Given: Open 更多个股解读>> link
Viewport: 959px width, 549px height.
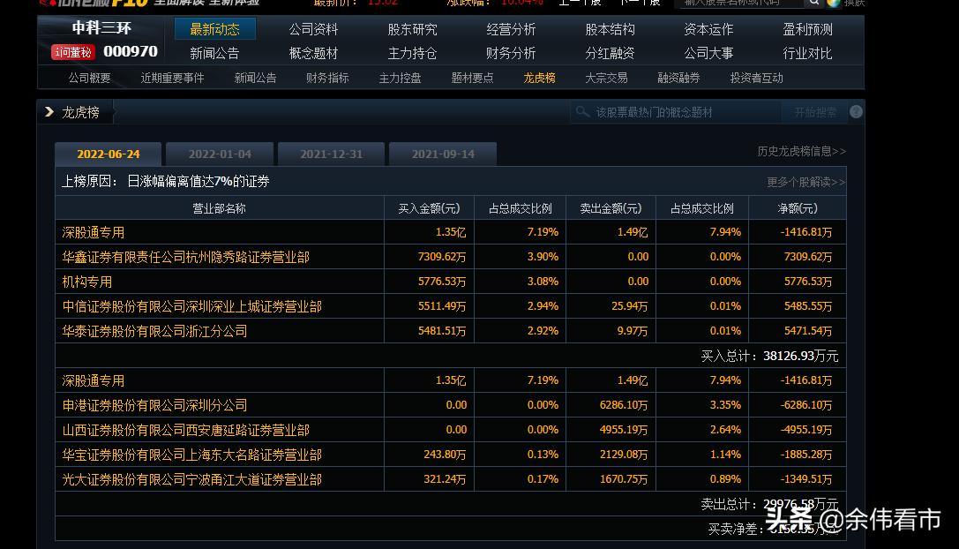Looking at the screenshot, I should 806,183.
